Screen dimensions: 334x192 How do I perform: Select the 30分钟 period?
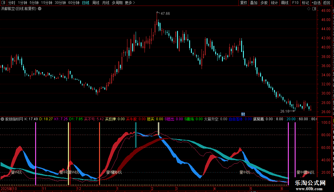60,3
